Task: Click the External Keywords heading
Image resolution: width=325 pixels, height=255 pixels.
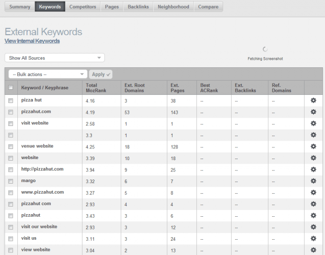Action: pos(43,32)
